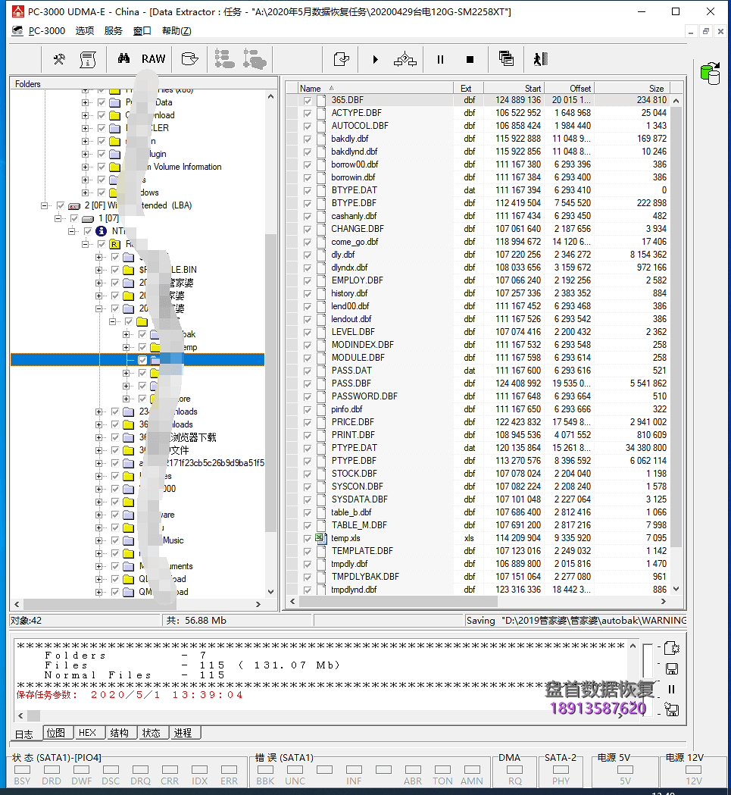Pause the task using the main toolbar pause button
This screenshot has width=731, height=795.
(440, 59)
